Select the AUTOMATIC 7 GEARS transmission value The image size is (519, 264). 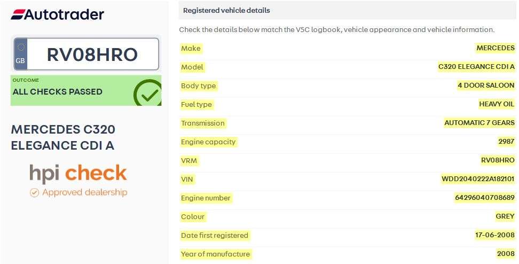coord(479,123)
